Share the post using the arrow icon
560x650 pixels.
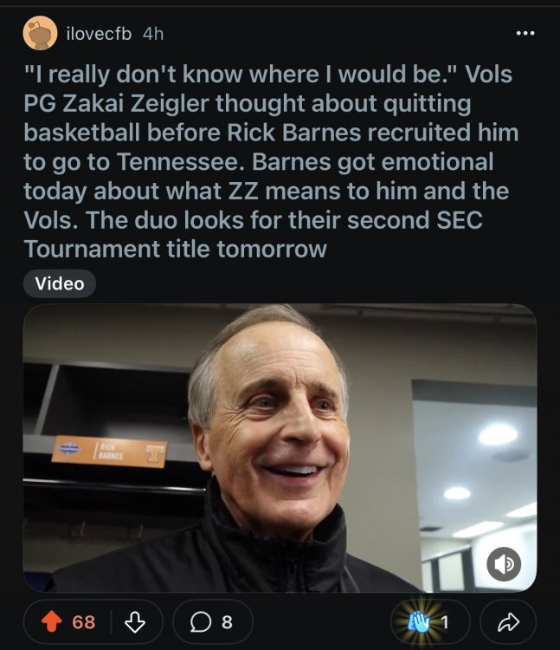coord(506,621)
